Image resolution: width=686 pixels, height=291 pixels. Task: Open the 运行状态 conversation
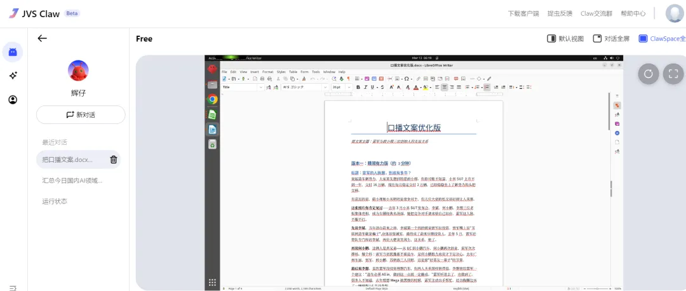point(55,201)
